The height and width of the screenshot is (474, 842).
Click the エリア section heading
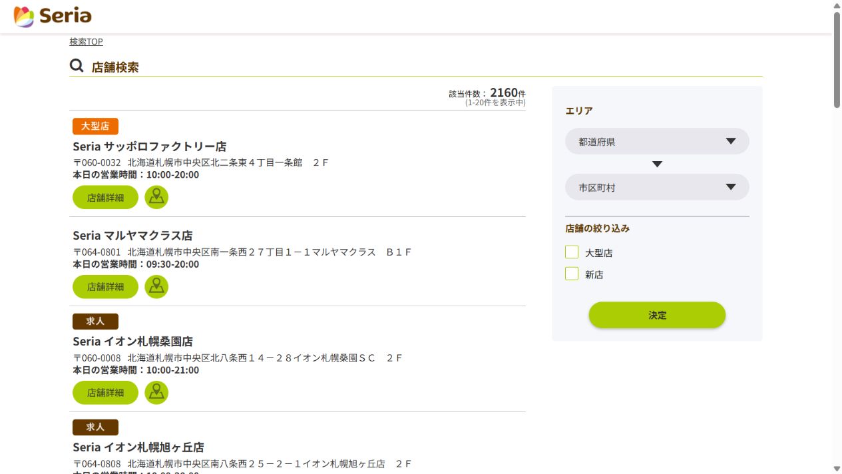[x=578, y=111]
